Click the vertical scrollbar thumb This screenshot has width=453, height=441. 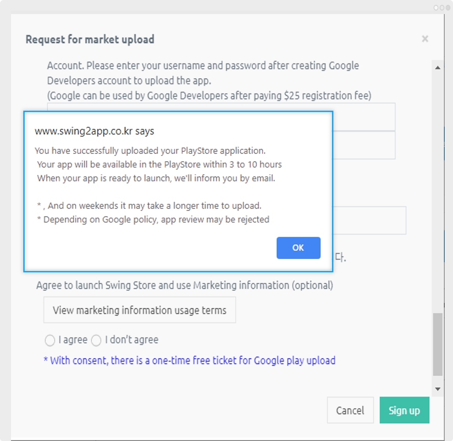[438, 344]
